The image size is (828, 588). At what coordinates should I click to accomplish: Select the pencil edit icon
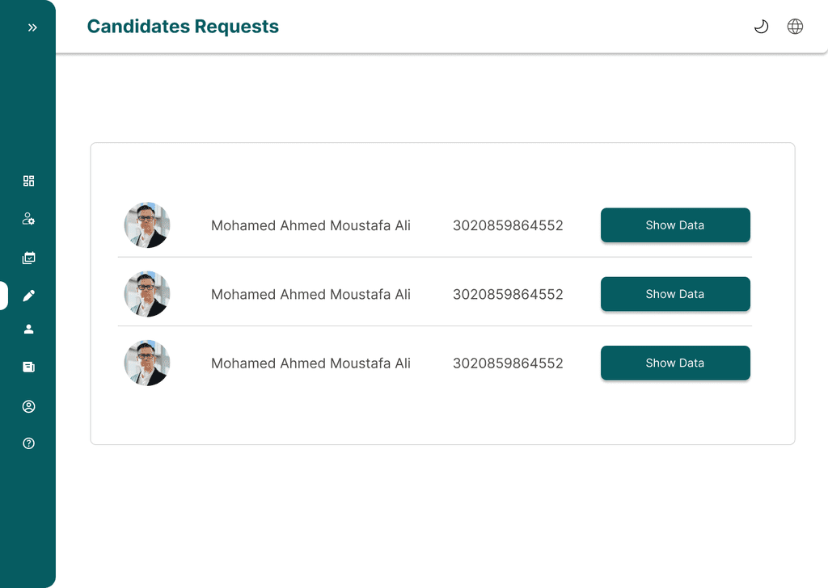tap(29, 296)
